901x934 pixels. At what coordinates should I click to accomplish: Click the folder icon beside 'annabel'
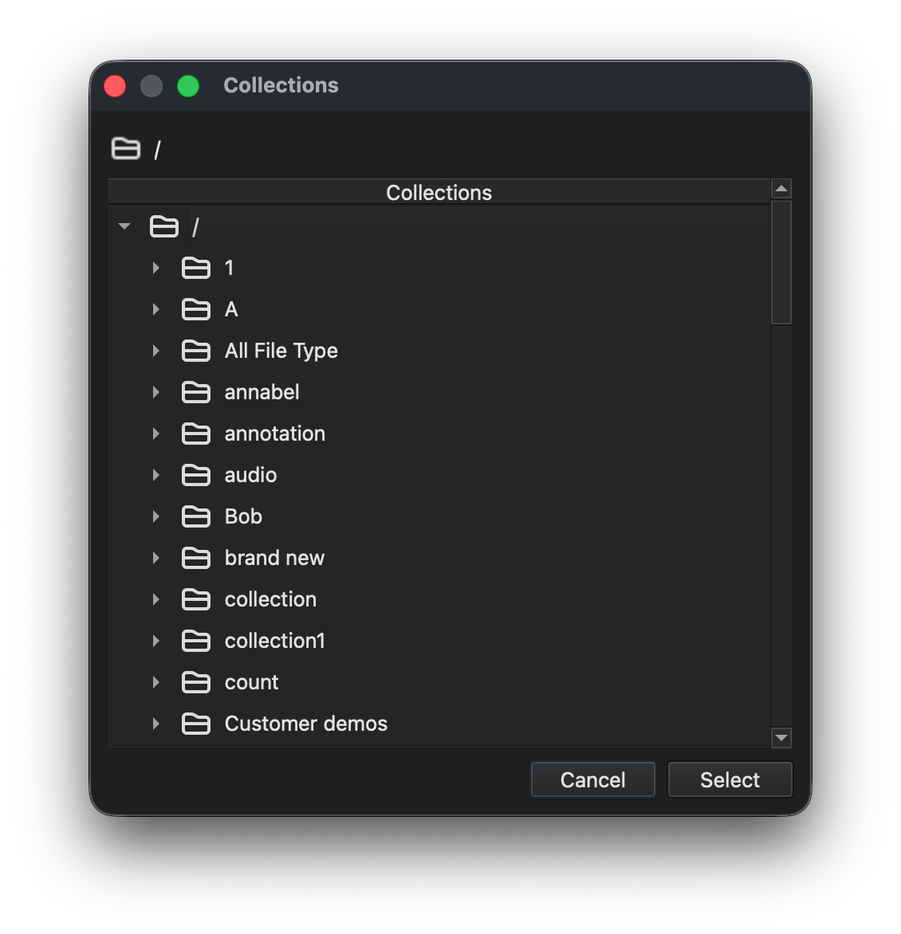click(195, 393)
